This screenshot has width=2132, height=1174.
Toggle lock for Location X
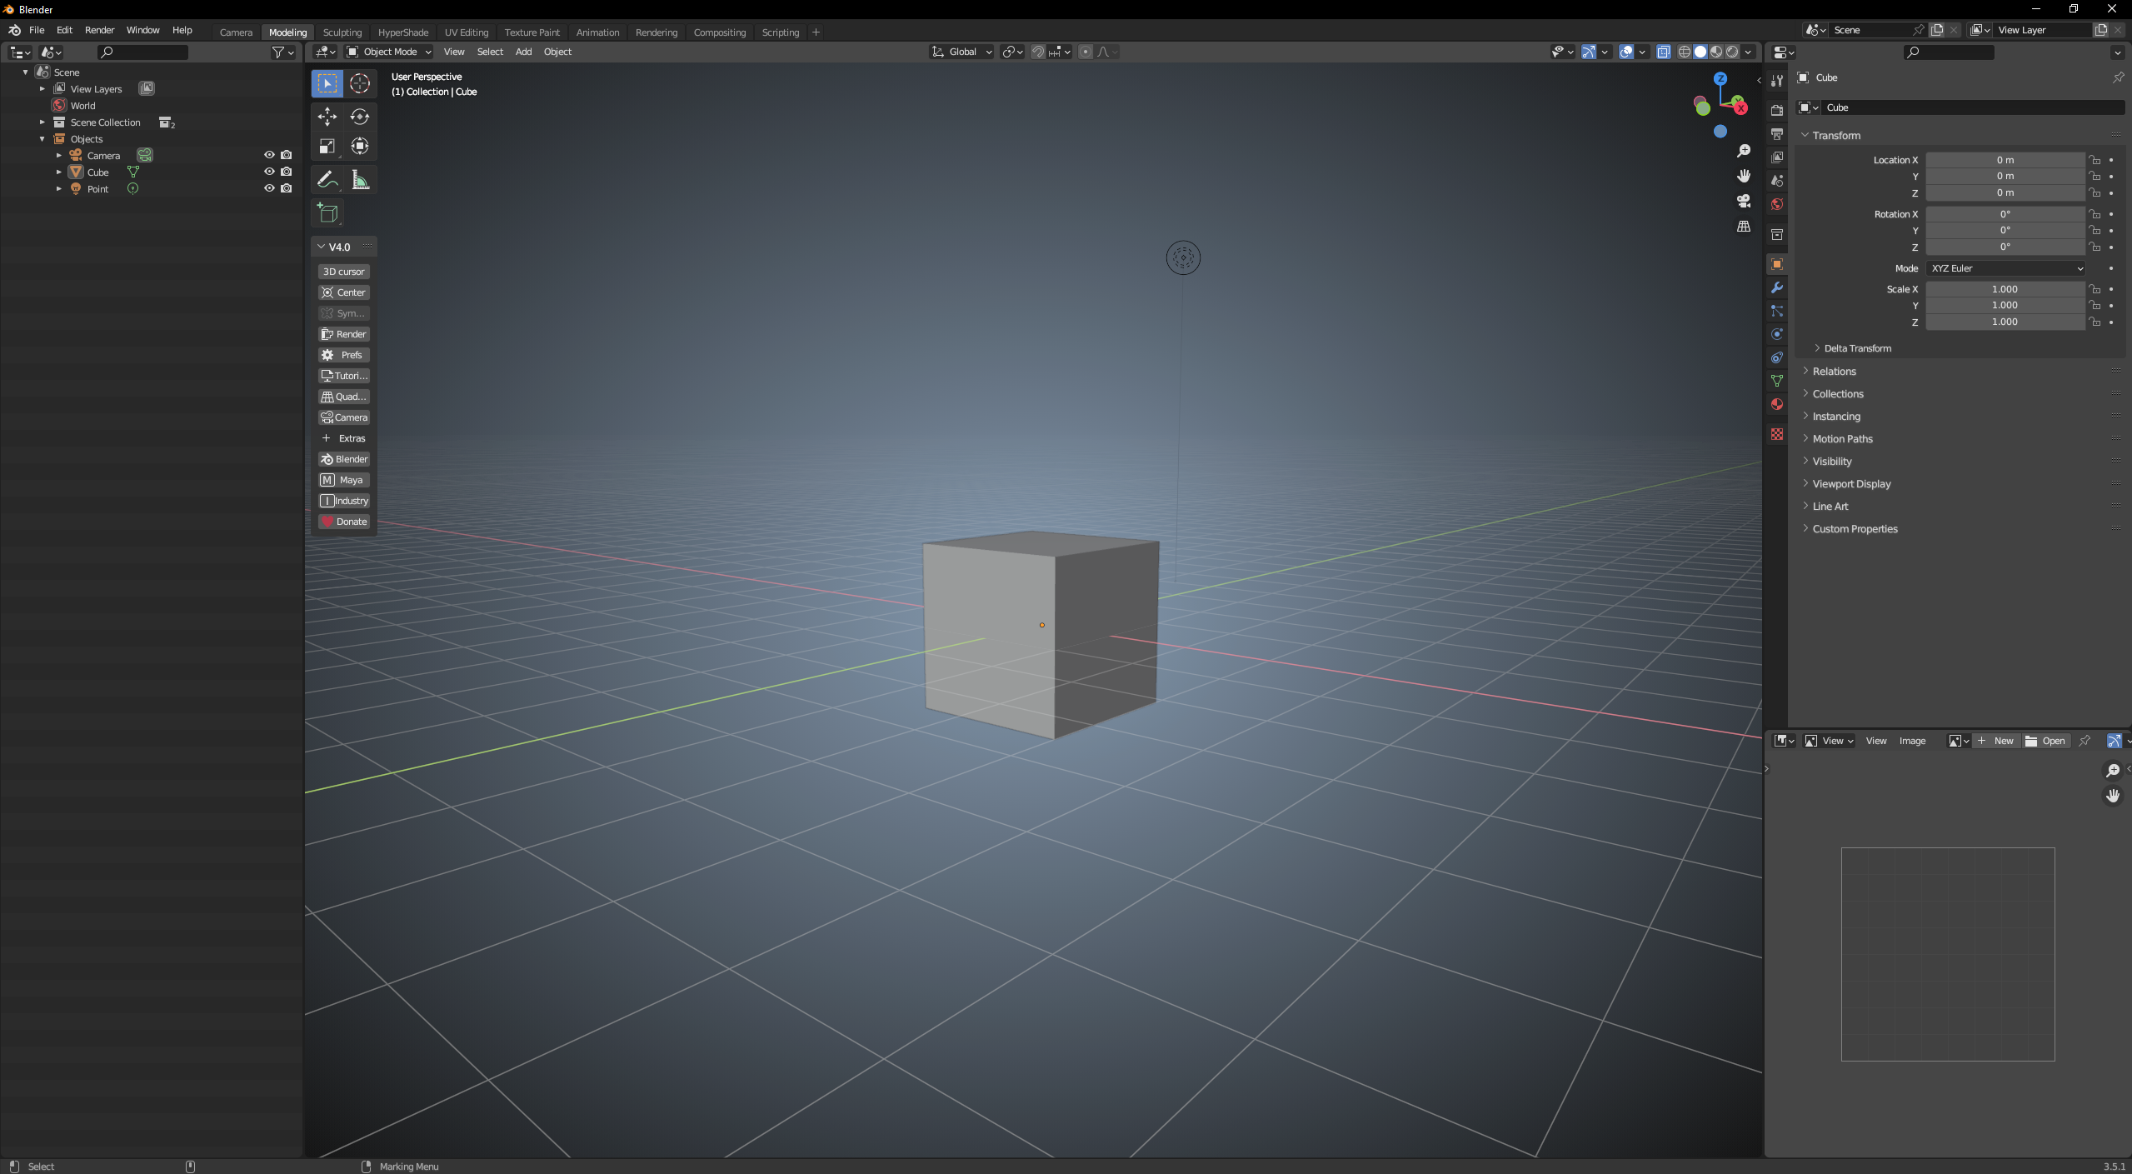(x=2095, y=160)
